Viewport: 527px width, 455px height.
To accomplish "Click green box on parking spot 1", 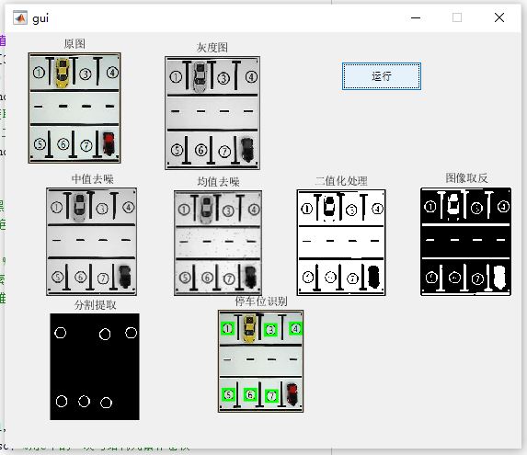I will [x=228, y=328].
